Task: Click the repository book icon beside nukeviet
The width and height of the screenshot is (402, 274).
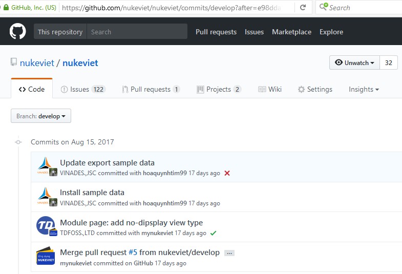Action: click(14, 62)
